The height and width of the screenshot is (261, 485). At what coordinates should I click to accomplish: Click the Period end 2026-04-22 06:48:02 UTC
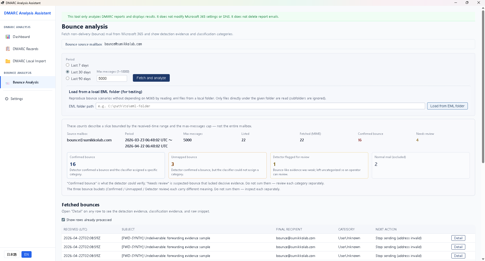(x=146, y=146)
